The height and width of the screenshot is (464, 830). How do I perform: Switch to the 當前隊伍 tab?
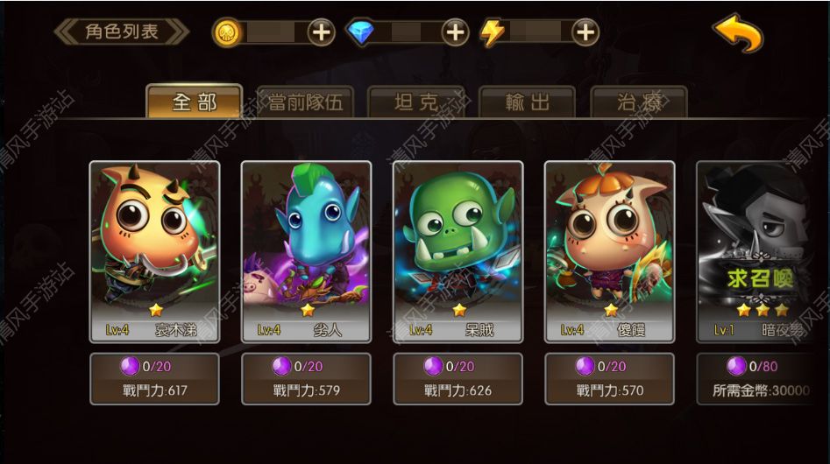point(305,102)
